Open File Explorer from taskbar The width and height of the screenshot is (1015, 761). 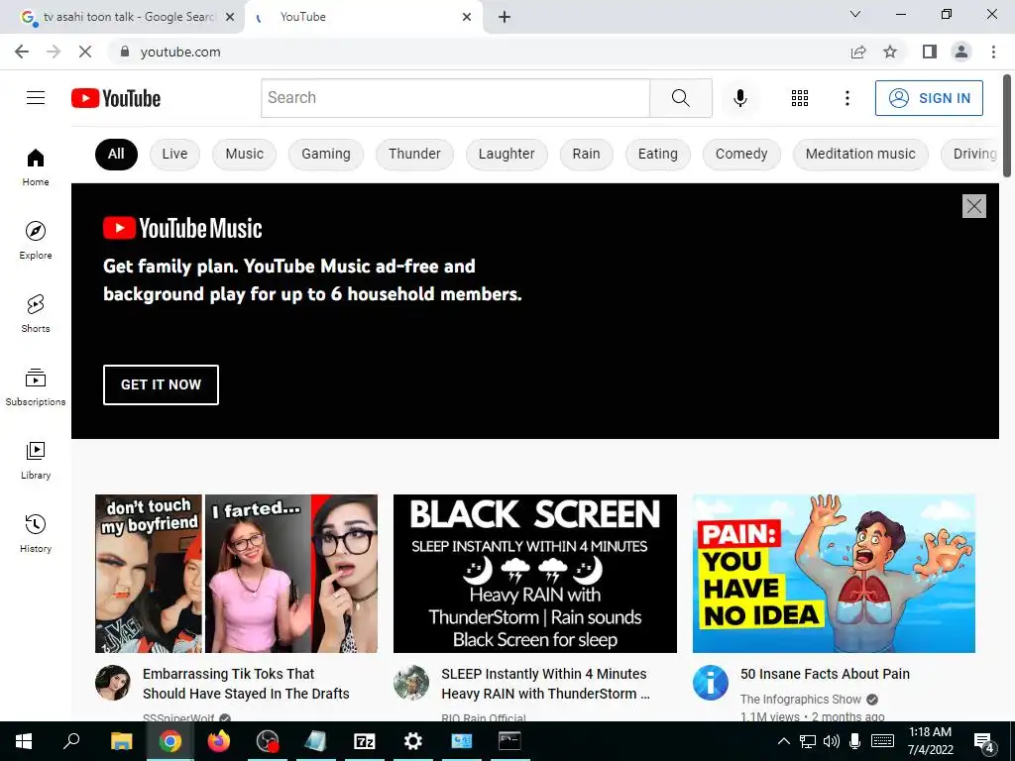pos(121,741)
